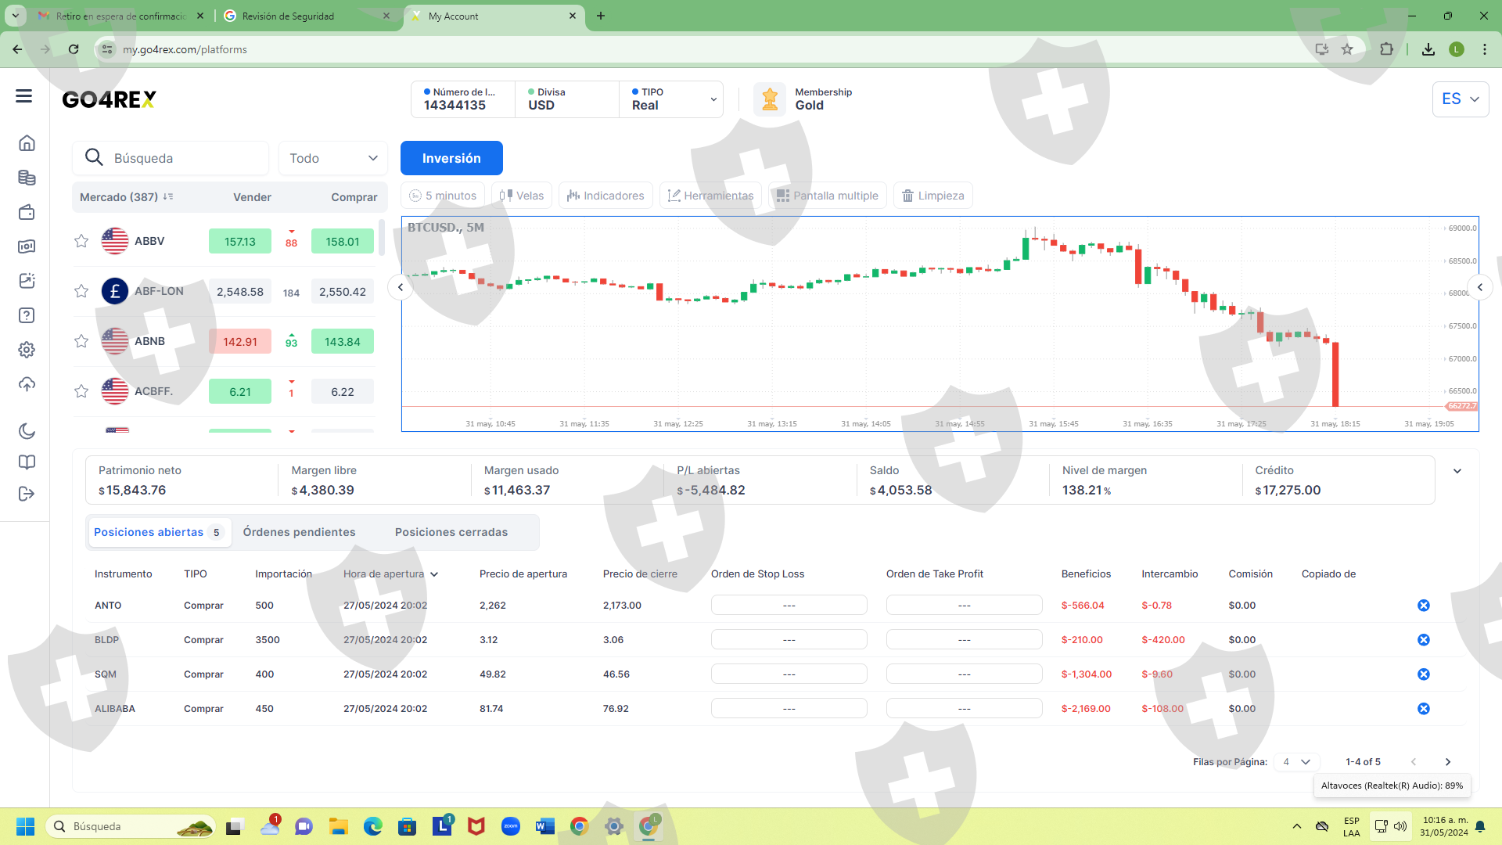The height and width of the screenshot is (845, 1502).
Task: Open the Todo filter dropdown
Action: tap(333, 158)
